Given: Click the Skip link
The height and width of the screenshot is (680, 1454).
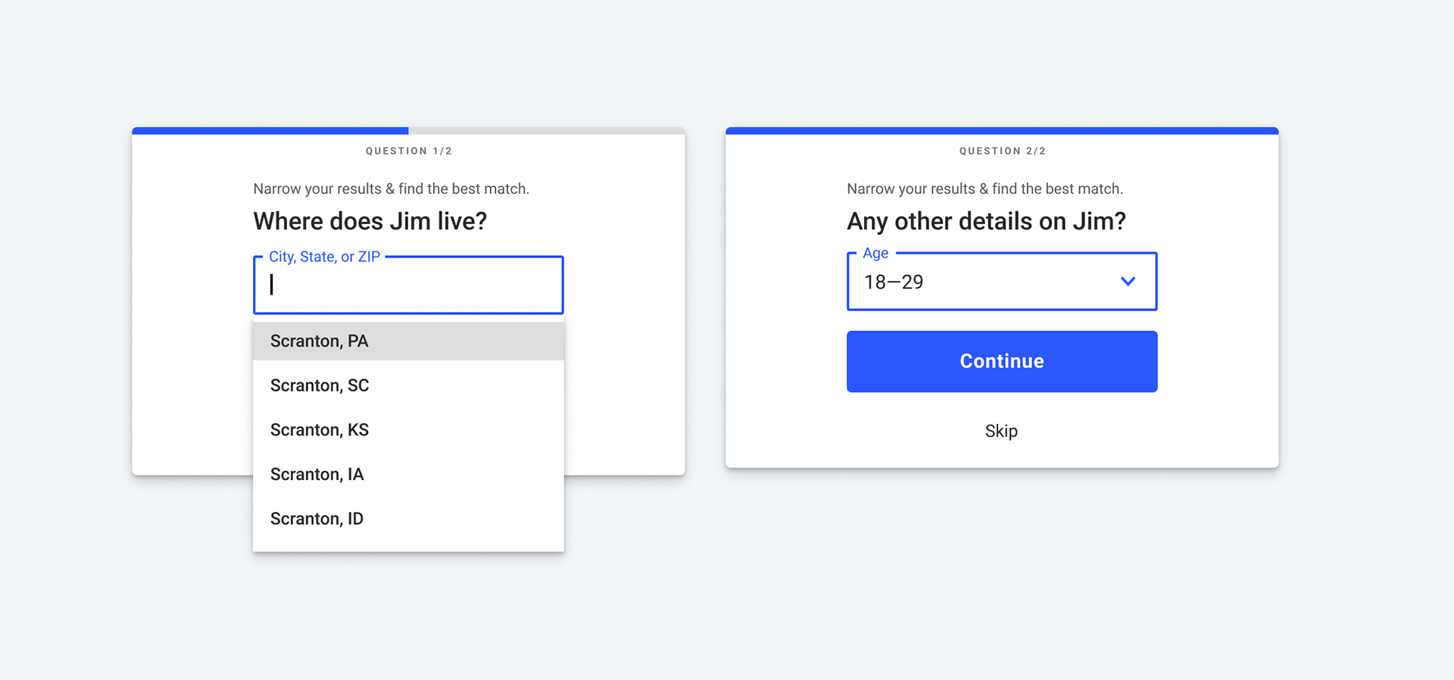Looking at the screenshot, I should click(x=1001, y=431).
